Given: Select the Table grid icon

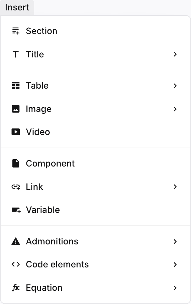Looking at the screenshot, I should coord(16,85).
